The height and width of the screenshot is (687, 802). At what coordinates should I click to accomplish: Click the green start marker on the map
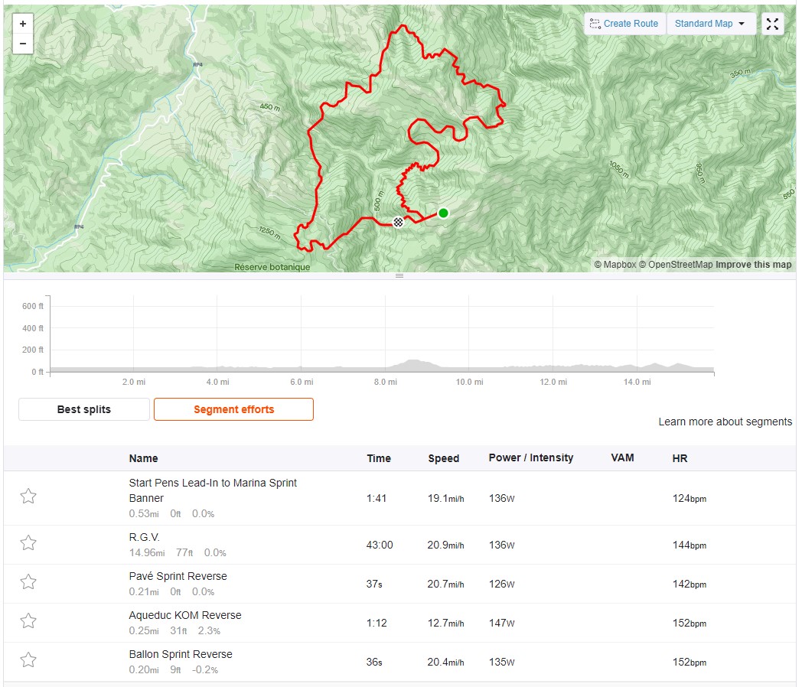(x=443, y=213)
